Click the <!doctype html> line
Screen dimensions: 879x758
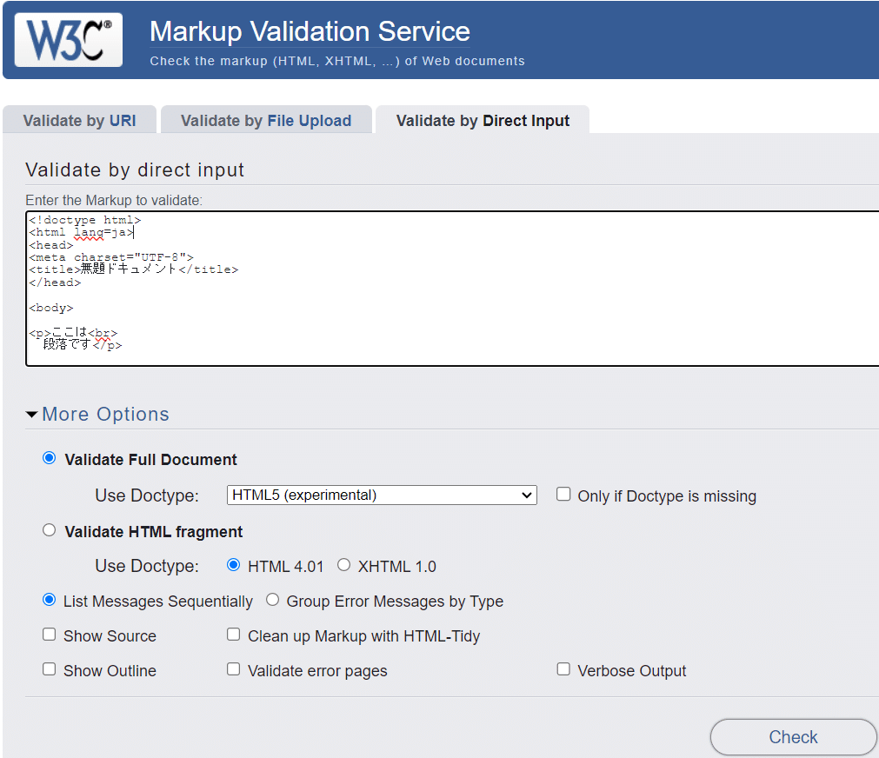click(x=85, y=220)
